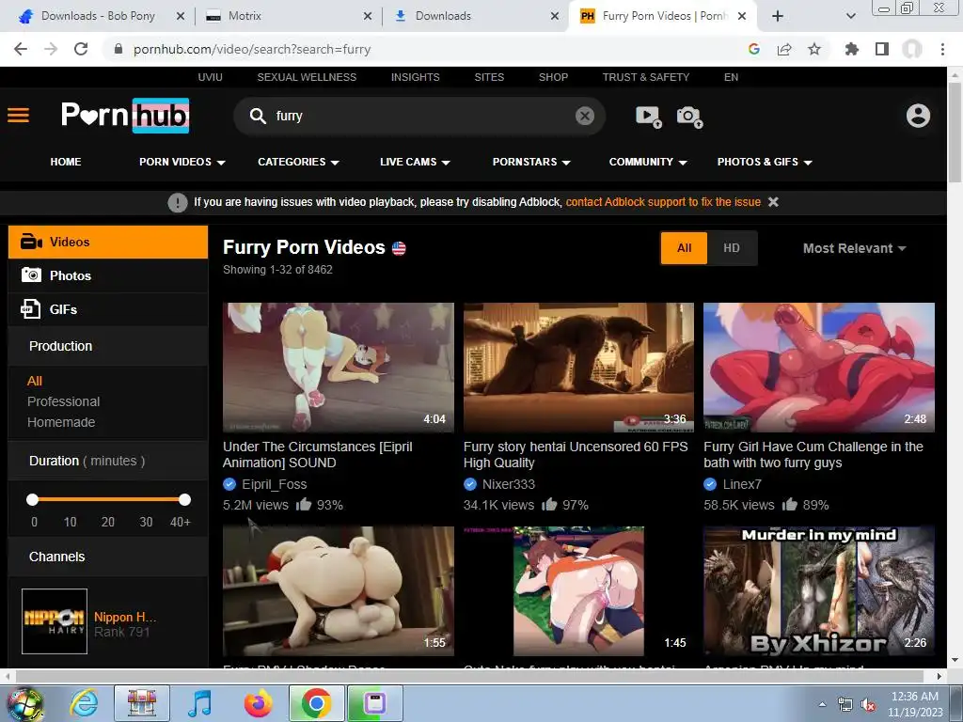Click thumbs-up icon beside 93%
The width and height of the screenshot is (963, 722).
click(304, 505)
